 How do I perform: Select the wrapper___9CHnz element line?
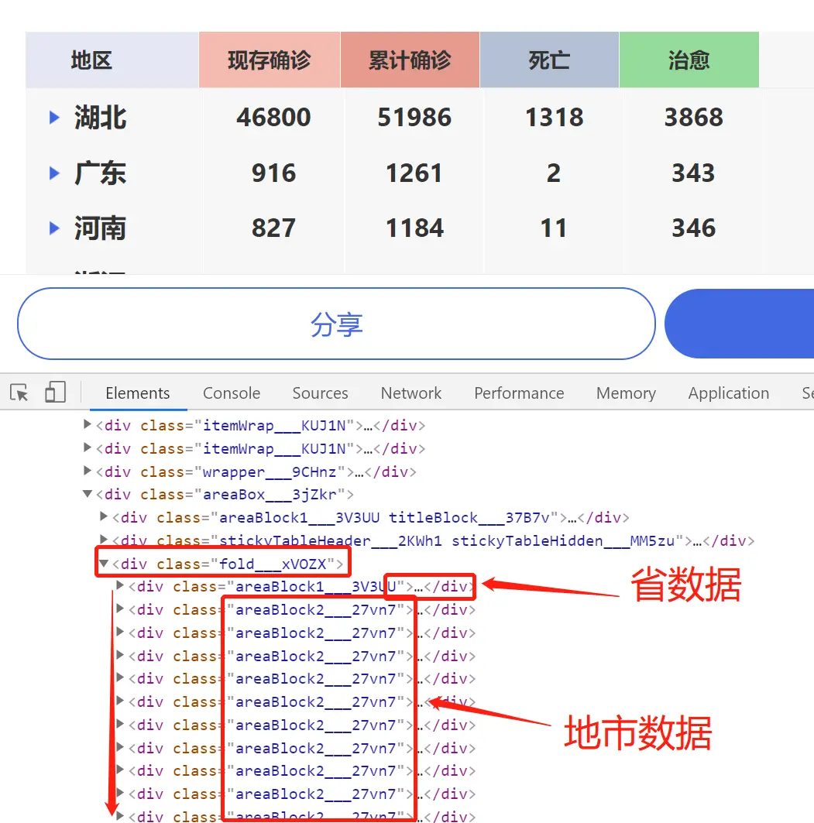[256, 472]
